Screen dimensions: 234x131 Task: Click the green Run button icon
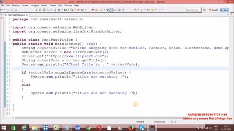(65, 10)
